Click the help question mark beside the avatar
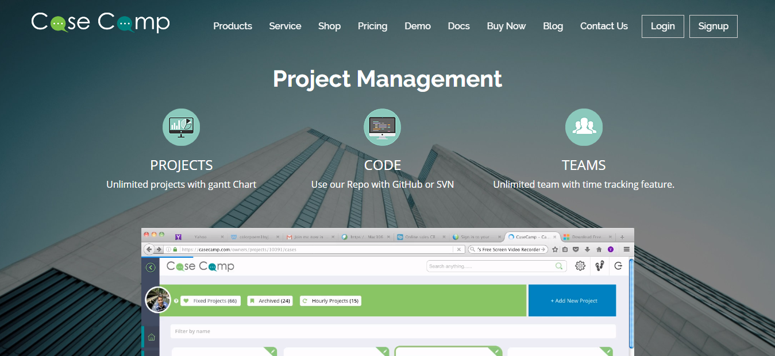 [176, 300]
